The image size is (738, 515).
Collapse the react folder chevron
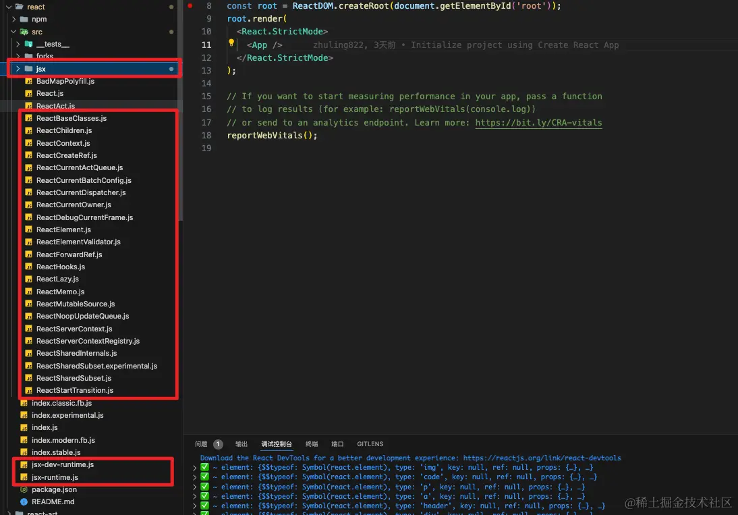click(x=9, y=7)
